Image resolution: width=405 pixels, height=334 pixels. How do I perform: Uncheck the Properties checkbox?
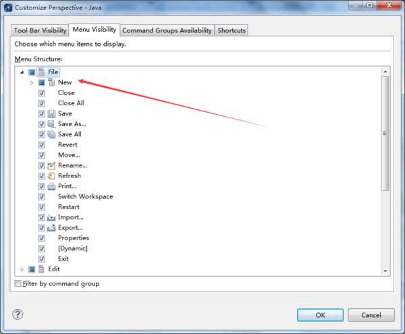[x=42, y=238]
